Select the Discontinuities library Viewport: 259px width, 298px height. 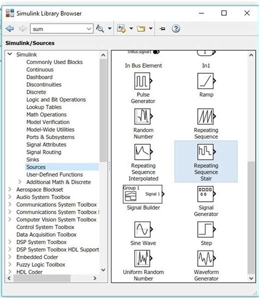tap(44, 85)
